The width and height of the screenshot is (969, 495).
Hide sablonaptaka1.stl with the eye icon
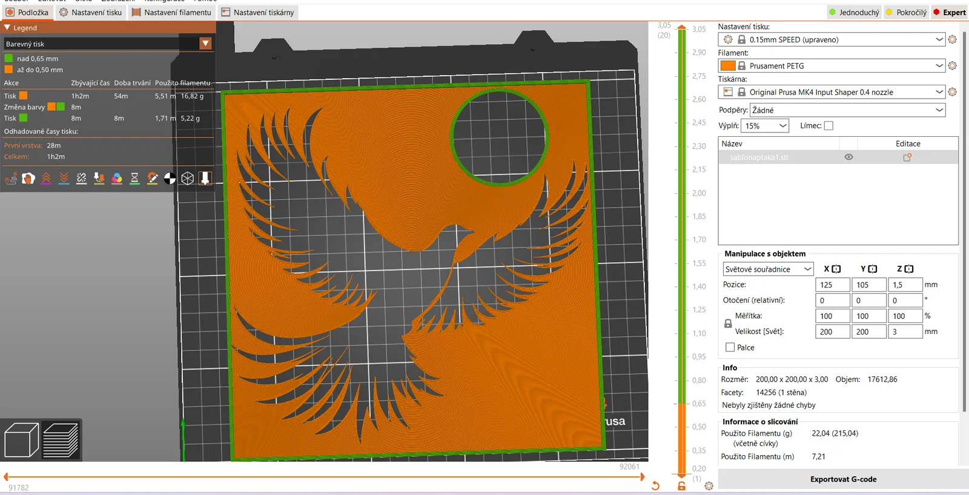click(848, 157)
